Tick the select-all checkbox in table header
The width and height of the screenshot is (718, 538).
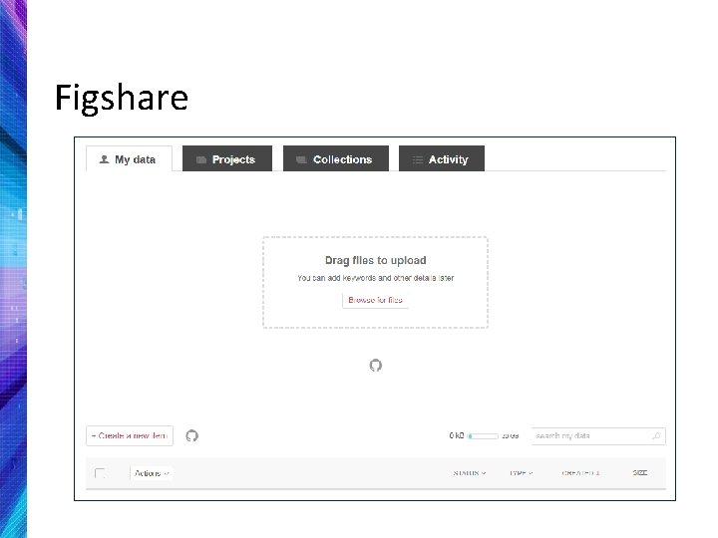point(100,473)
